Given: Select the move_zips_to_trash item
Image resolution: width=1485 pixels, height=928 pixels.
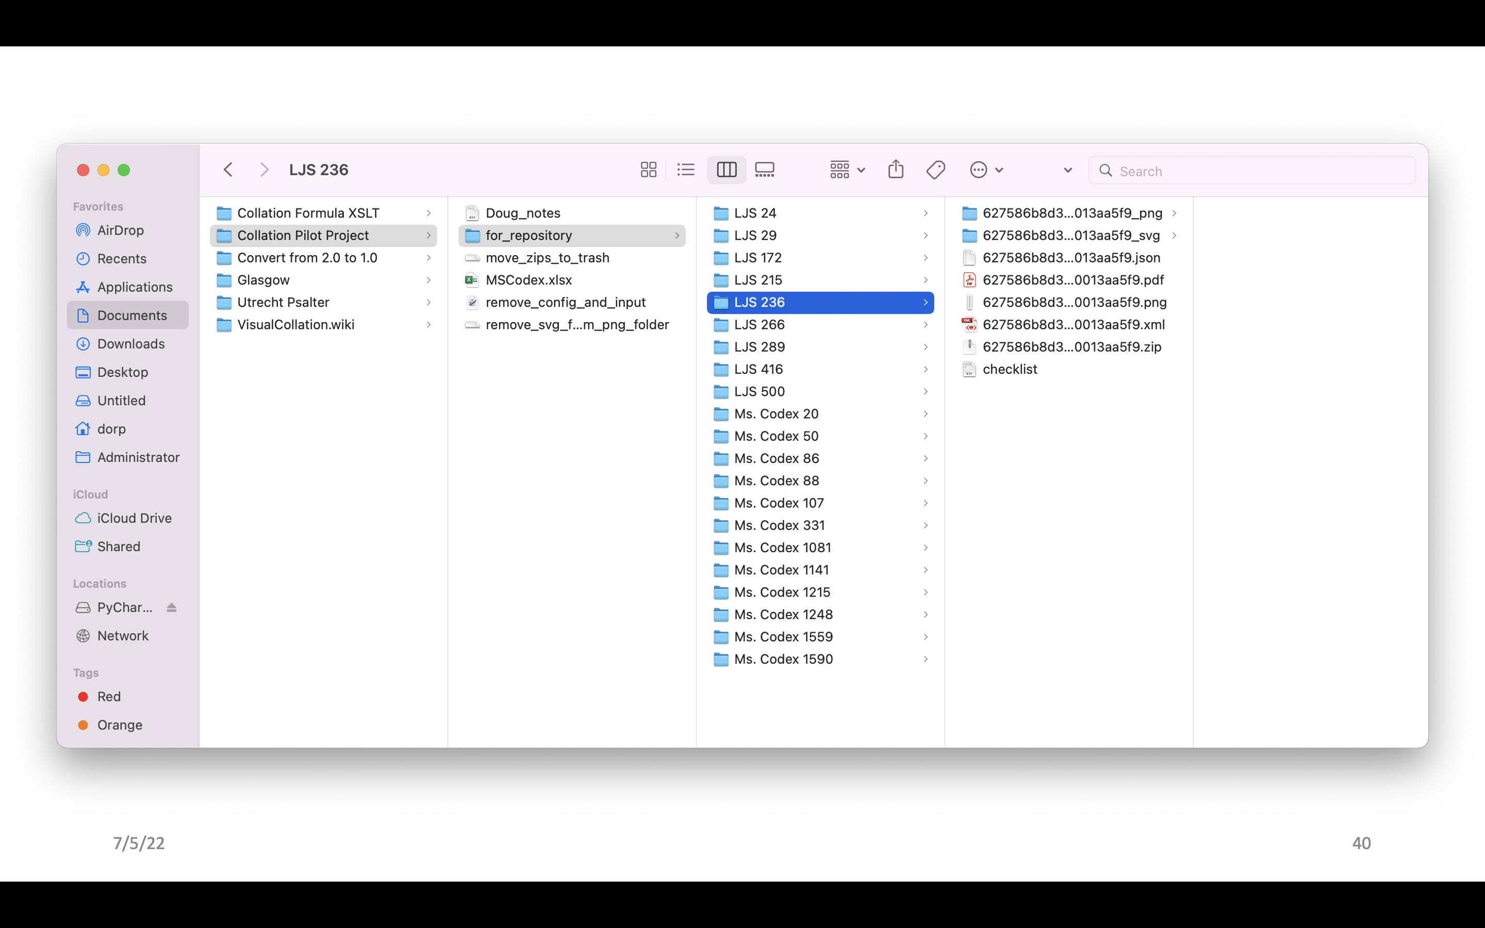Looking at the screenshot, I should [572, 258].
